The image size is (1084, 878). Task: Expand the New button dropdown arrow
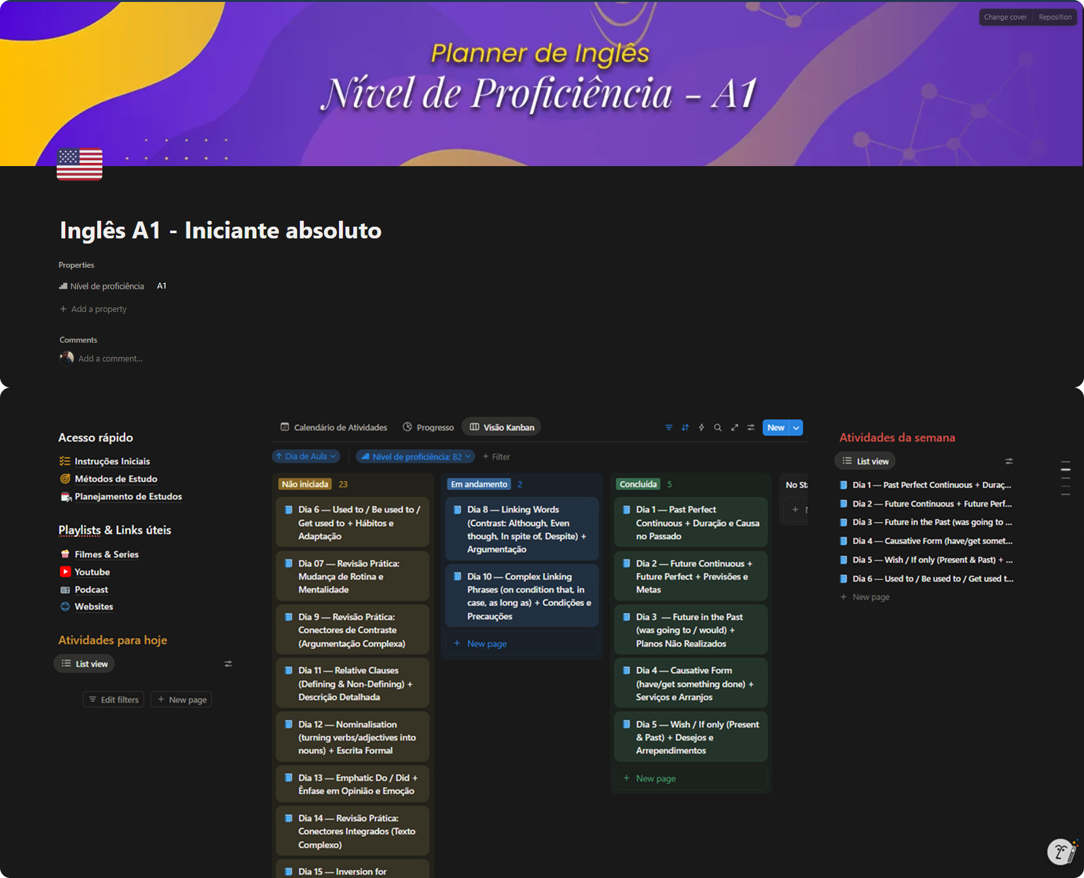796,428
